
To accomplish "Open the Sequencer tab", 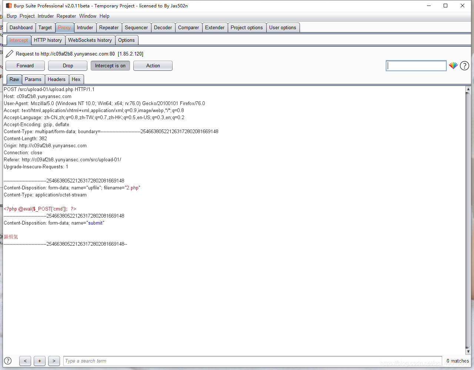I will click(x=136, y=28).
